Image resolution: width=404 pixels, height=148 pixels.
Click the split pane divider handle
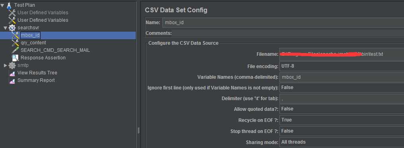(x=139, y=131)
